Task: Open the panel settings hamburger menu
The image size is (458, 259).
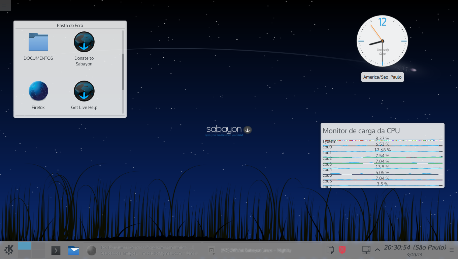Action: point(452,250)
